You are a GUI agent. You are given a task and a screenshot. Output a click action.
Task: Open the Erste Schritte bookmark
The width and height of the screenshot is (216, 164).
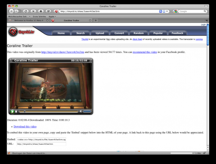[39, 17]
